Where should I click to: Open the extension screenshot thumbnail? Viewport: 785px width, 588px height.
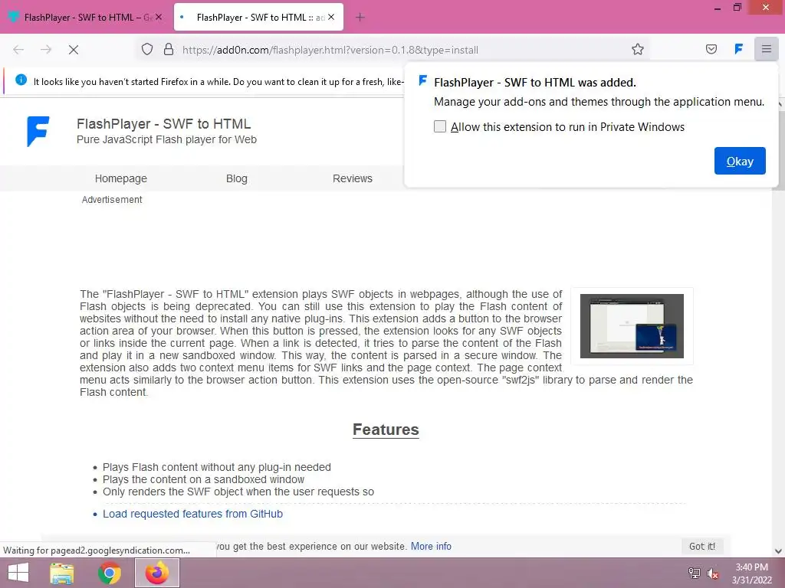[x=632, y=326]
